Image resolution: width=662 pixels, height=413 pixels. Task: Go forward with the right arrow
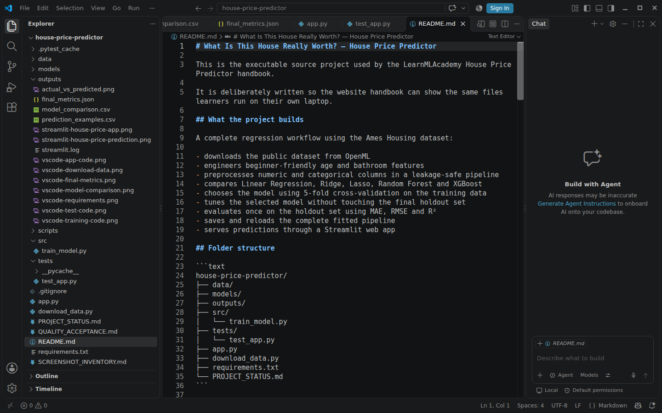pyautogui.click(x=210, y=8)
